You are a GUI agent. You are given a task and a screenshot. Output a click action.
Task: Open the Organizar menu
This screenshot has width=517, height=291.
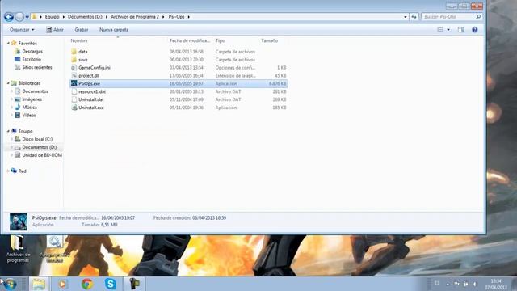pyautogui.click(x=22, y=30)
